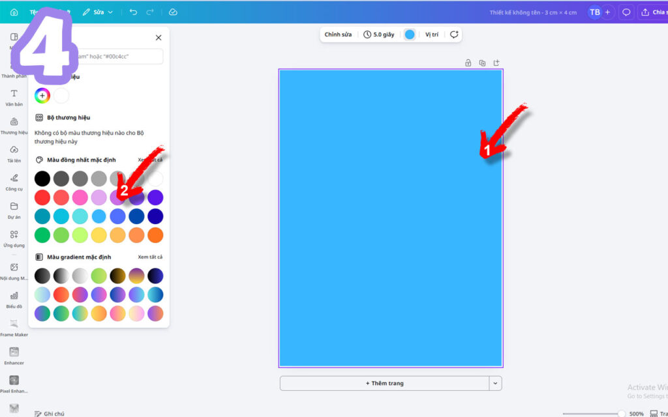The image size is (668, 417).
Task: Duplicate the page icon above canvas
Action: tap(482, 63)
